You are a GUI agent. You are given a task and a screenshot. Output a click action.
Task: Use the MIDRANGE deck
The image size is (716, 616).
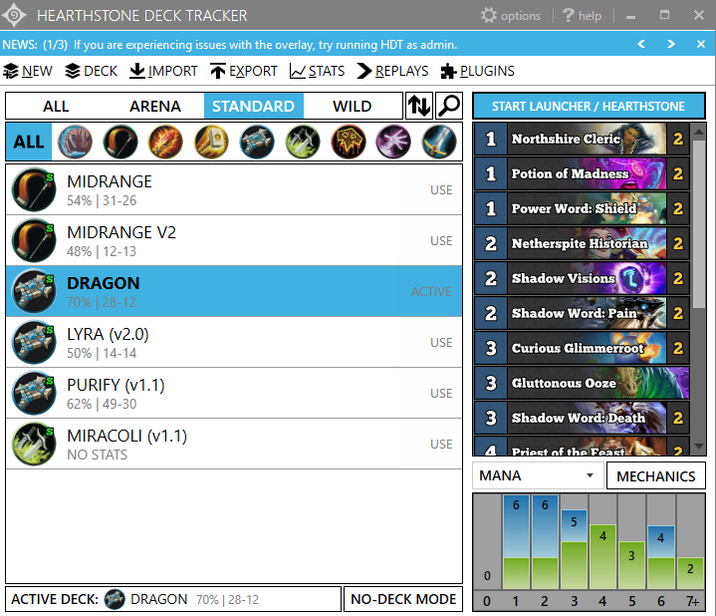tap(441, 190)
